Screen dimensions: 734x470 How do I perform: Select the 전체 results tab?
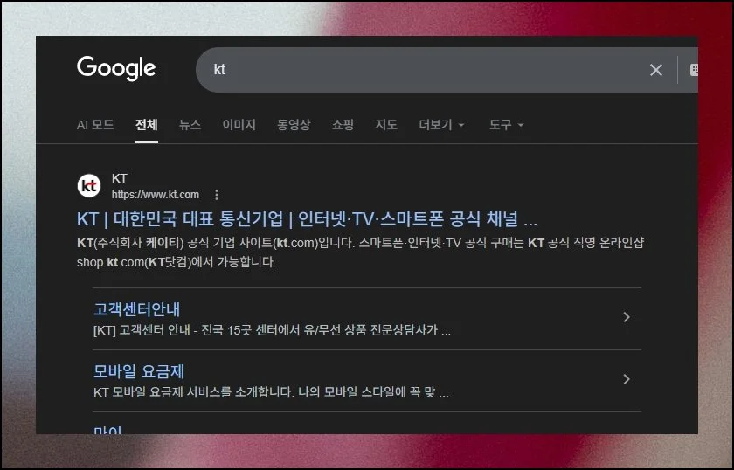(x=147, y=125)
